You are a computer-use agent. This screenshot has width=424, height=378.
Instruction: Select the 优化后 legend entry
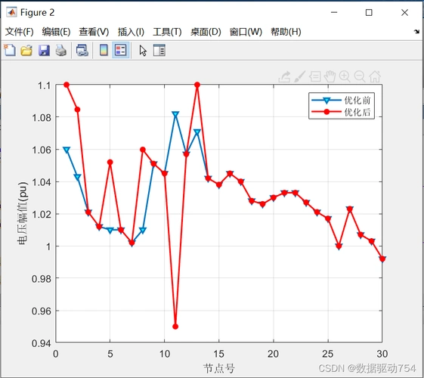(x=342, y=112)
